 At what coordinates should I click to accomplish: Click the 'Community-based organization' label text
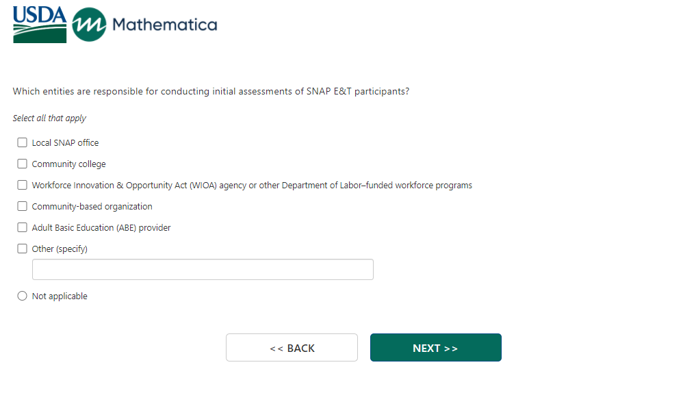(92, 206)
